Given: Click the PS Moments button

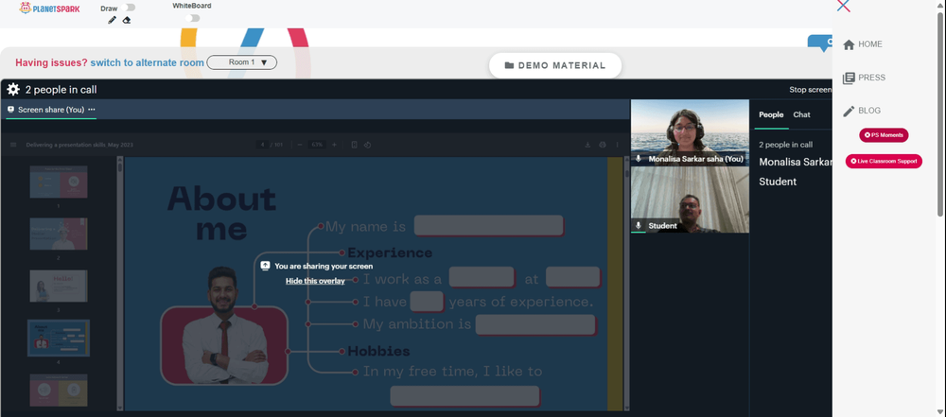Looking at the screenshot, I should (x=884, y=135).
